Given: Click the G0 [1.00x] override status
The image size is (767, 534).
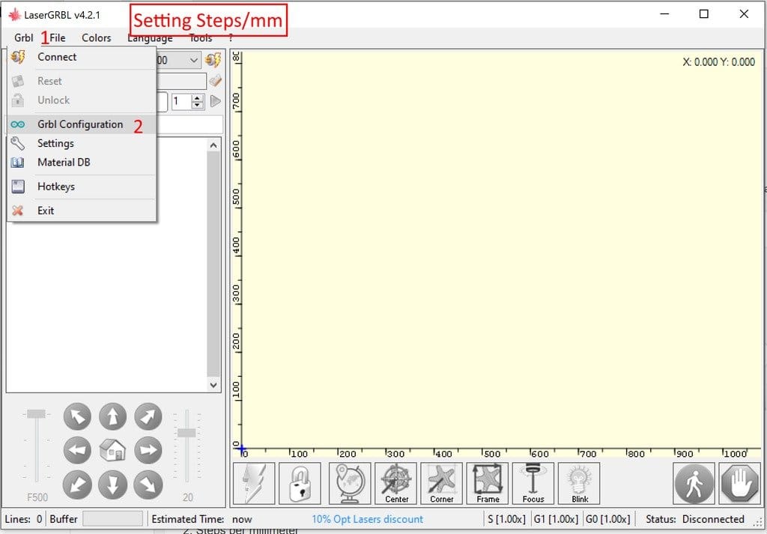Looking at the screenshot, I should [x=608, y=519].
